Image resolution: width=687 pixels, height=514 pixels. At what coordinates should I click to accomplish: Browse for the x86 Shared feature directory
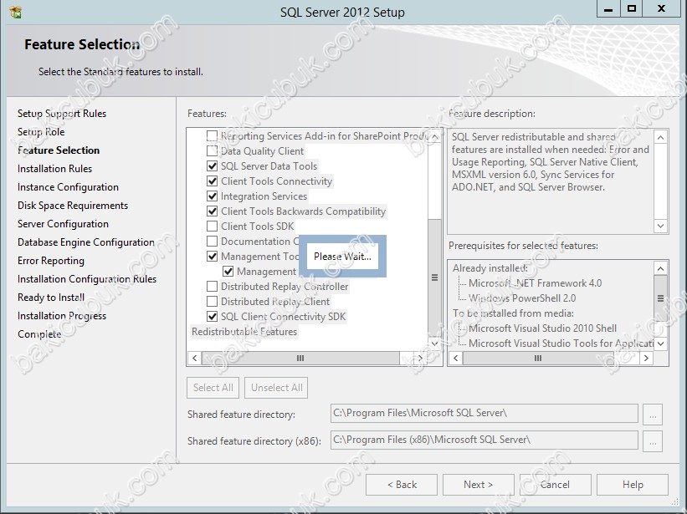click(653, 441)
